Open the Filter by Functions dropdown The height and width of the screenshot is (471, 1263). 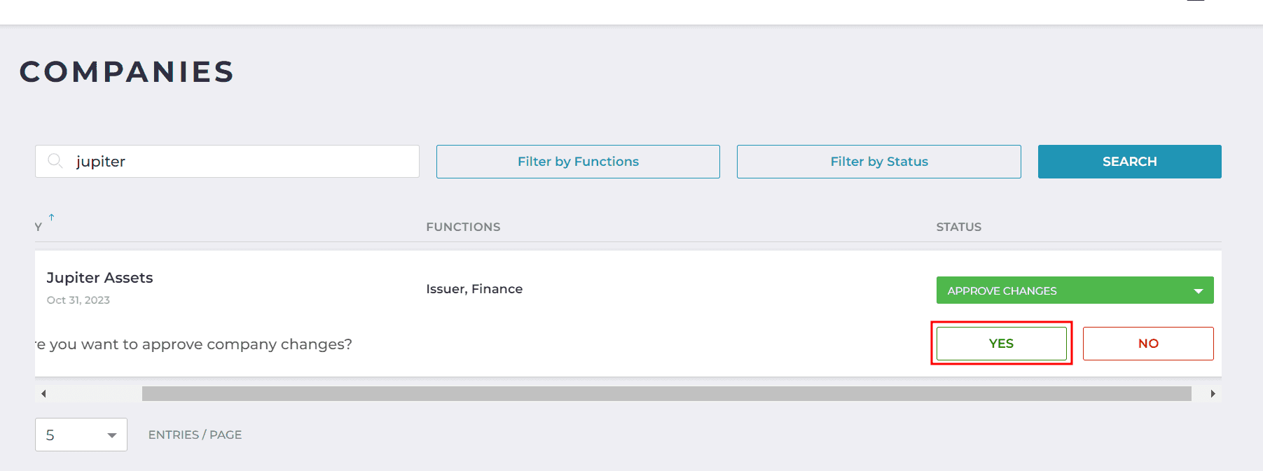tap(578, 162)
